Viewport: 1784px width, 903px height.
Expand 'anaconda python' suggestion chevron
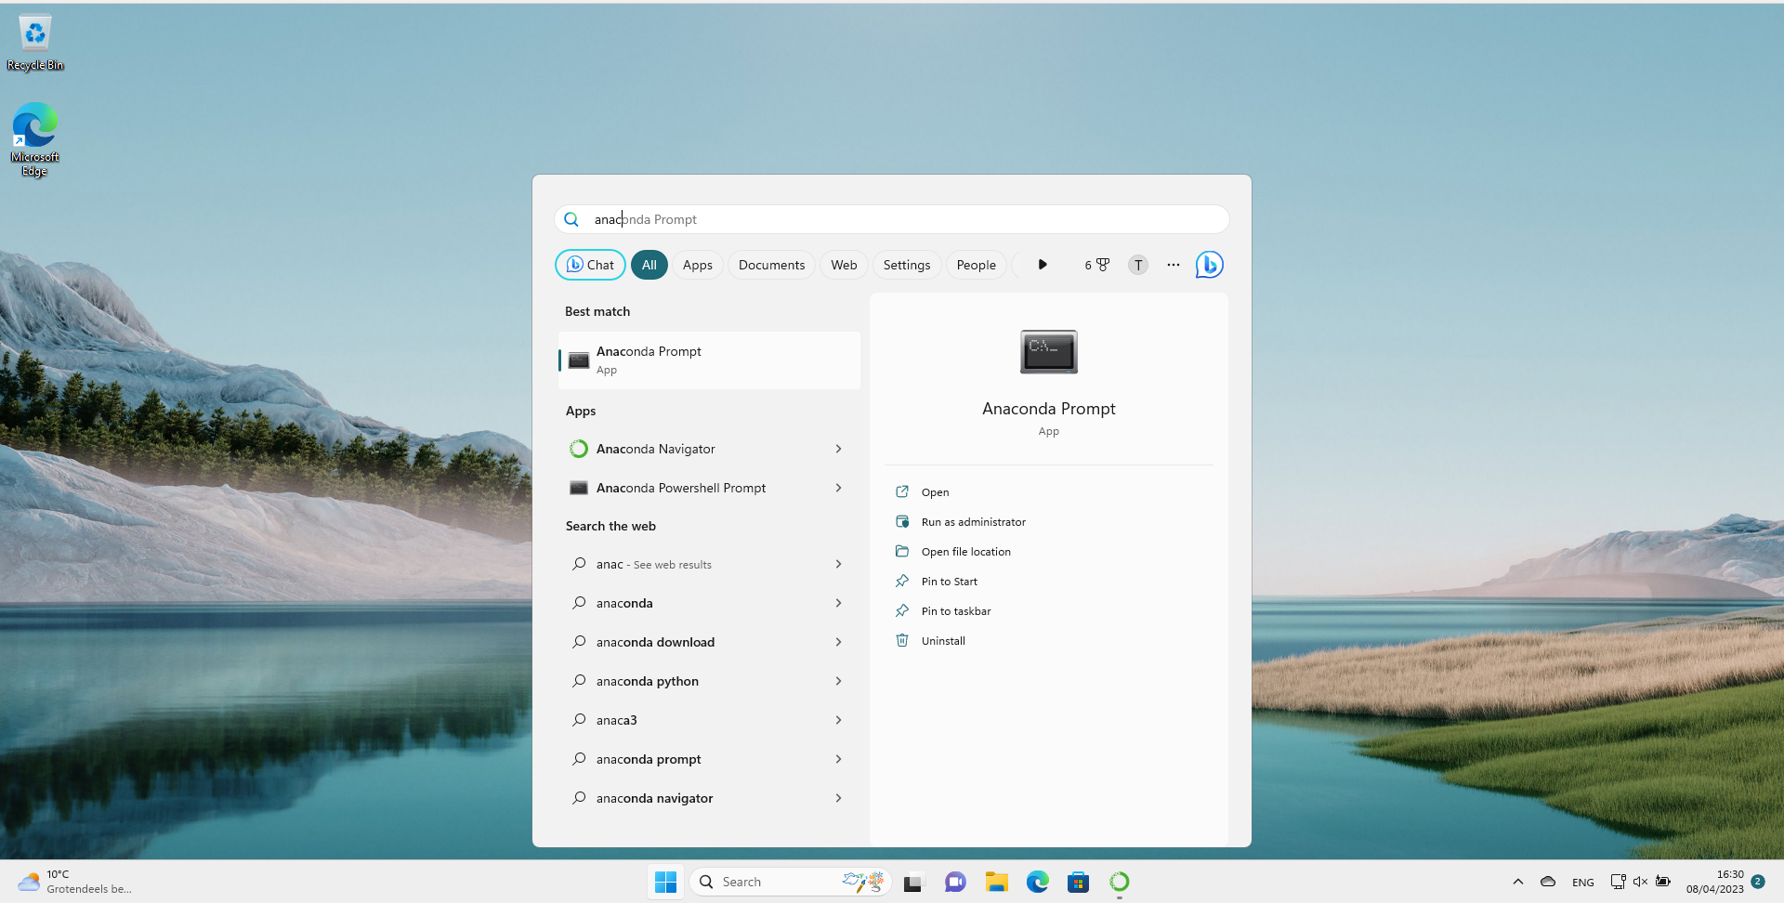tap(838, 681)
